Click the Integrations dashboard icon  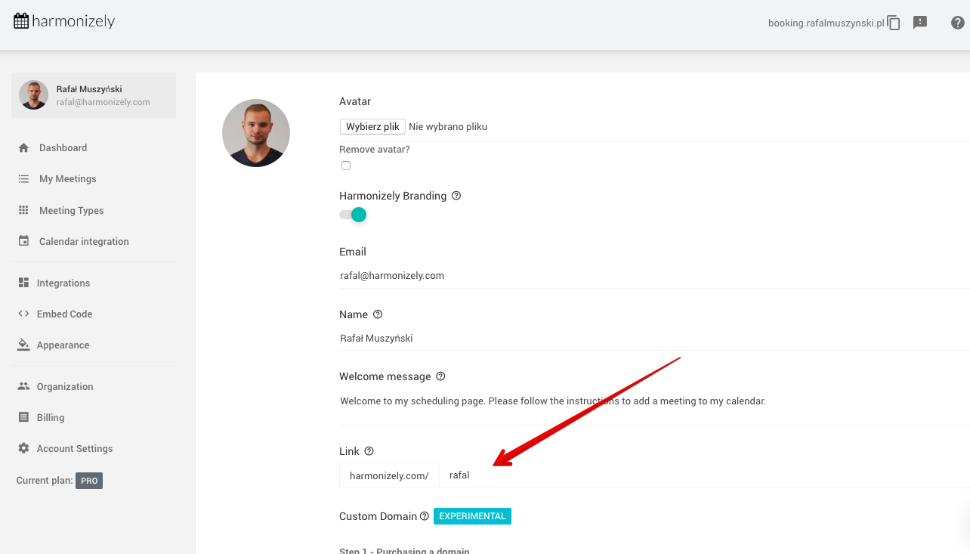click(23, 283)
